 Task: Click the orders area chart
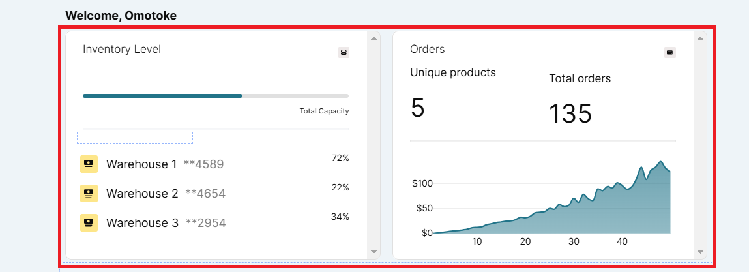[x=552, y=198]
